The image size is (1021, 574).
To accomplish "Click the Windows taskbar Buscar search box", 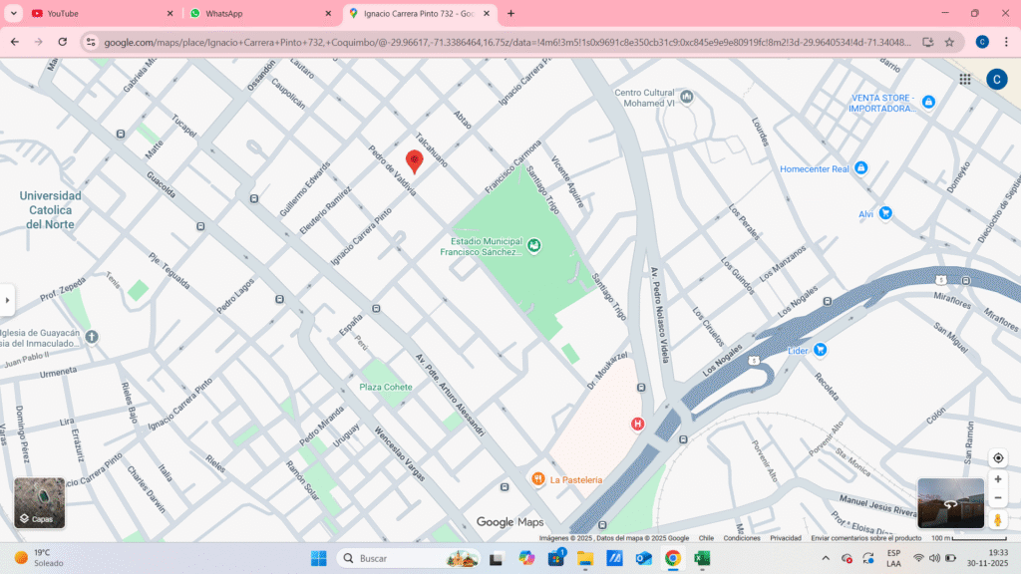I will point(399,558).
